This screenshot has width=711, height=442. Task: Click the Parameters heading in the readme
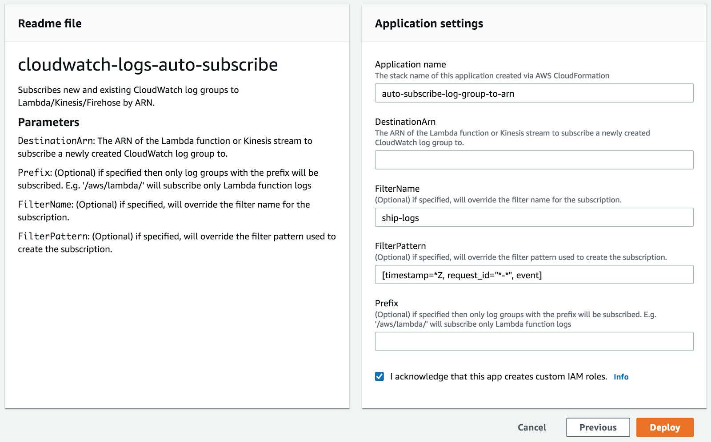coord(48,122)
